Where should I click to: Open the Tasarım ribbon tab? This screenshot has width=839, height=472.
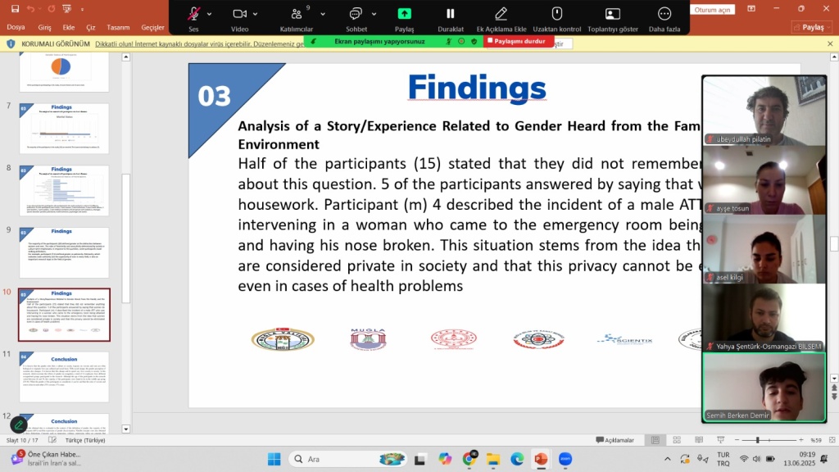pyautogui.click(x=119, y=27)
